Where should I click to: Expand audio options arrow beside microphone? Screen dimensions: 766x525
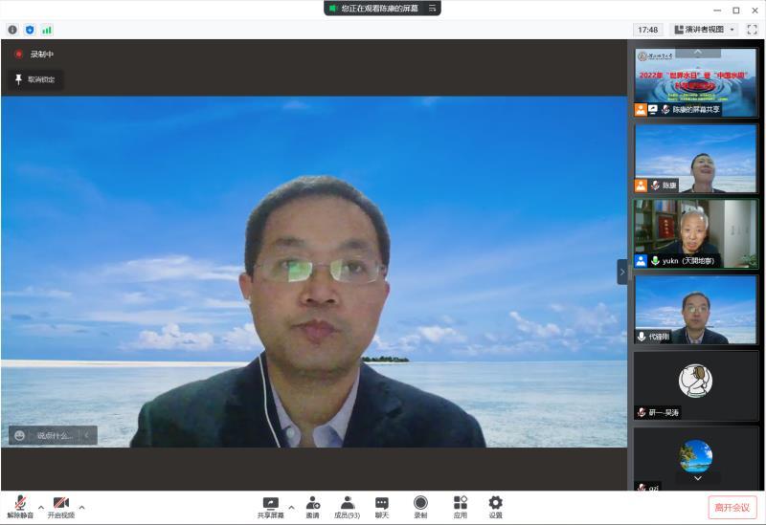(x=40, y=506)
